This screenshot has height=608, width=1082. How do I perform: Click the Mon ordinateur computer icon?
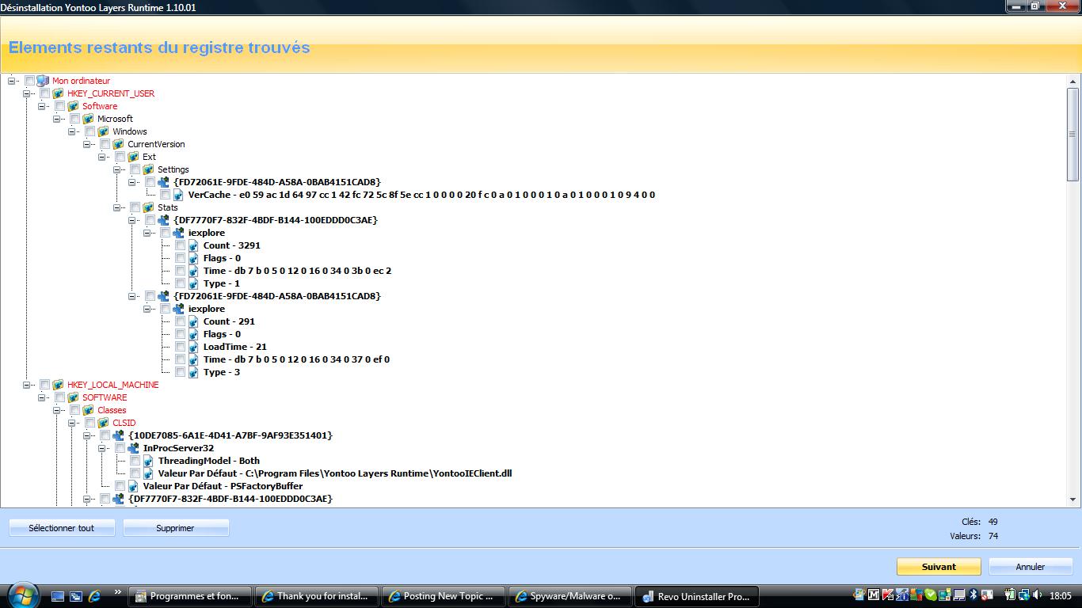[43, 81]
